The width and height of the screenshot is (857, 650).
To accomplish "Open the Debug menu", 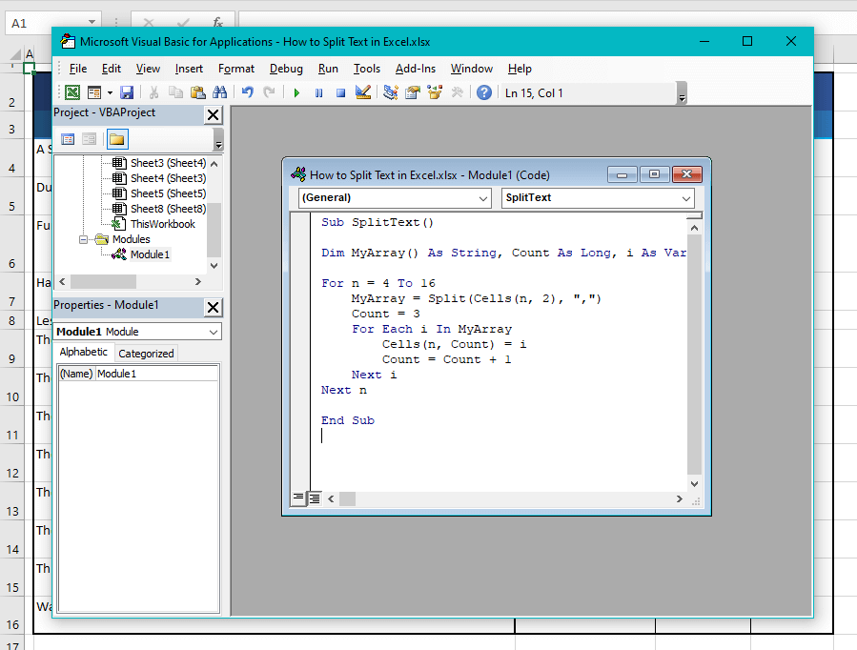I will pos(286,69).
